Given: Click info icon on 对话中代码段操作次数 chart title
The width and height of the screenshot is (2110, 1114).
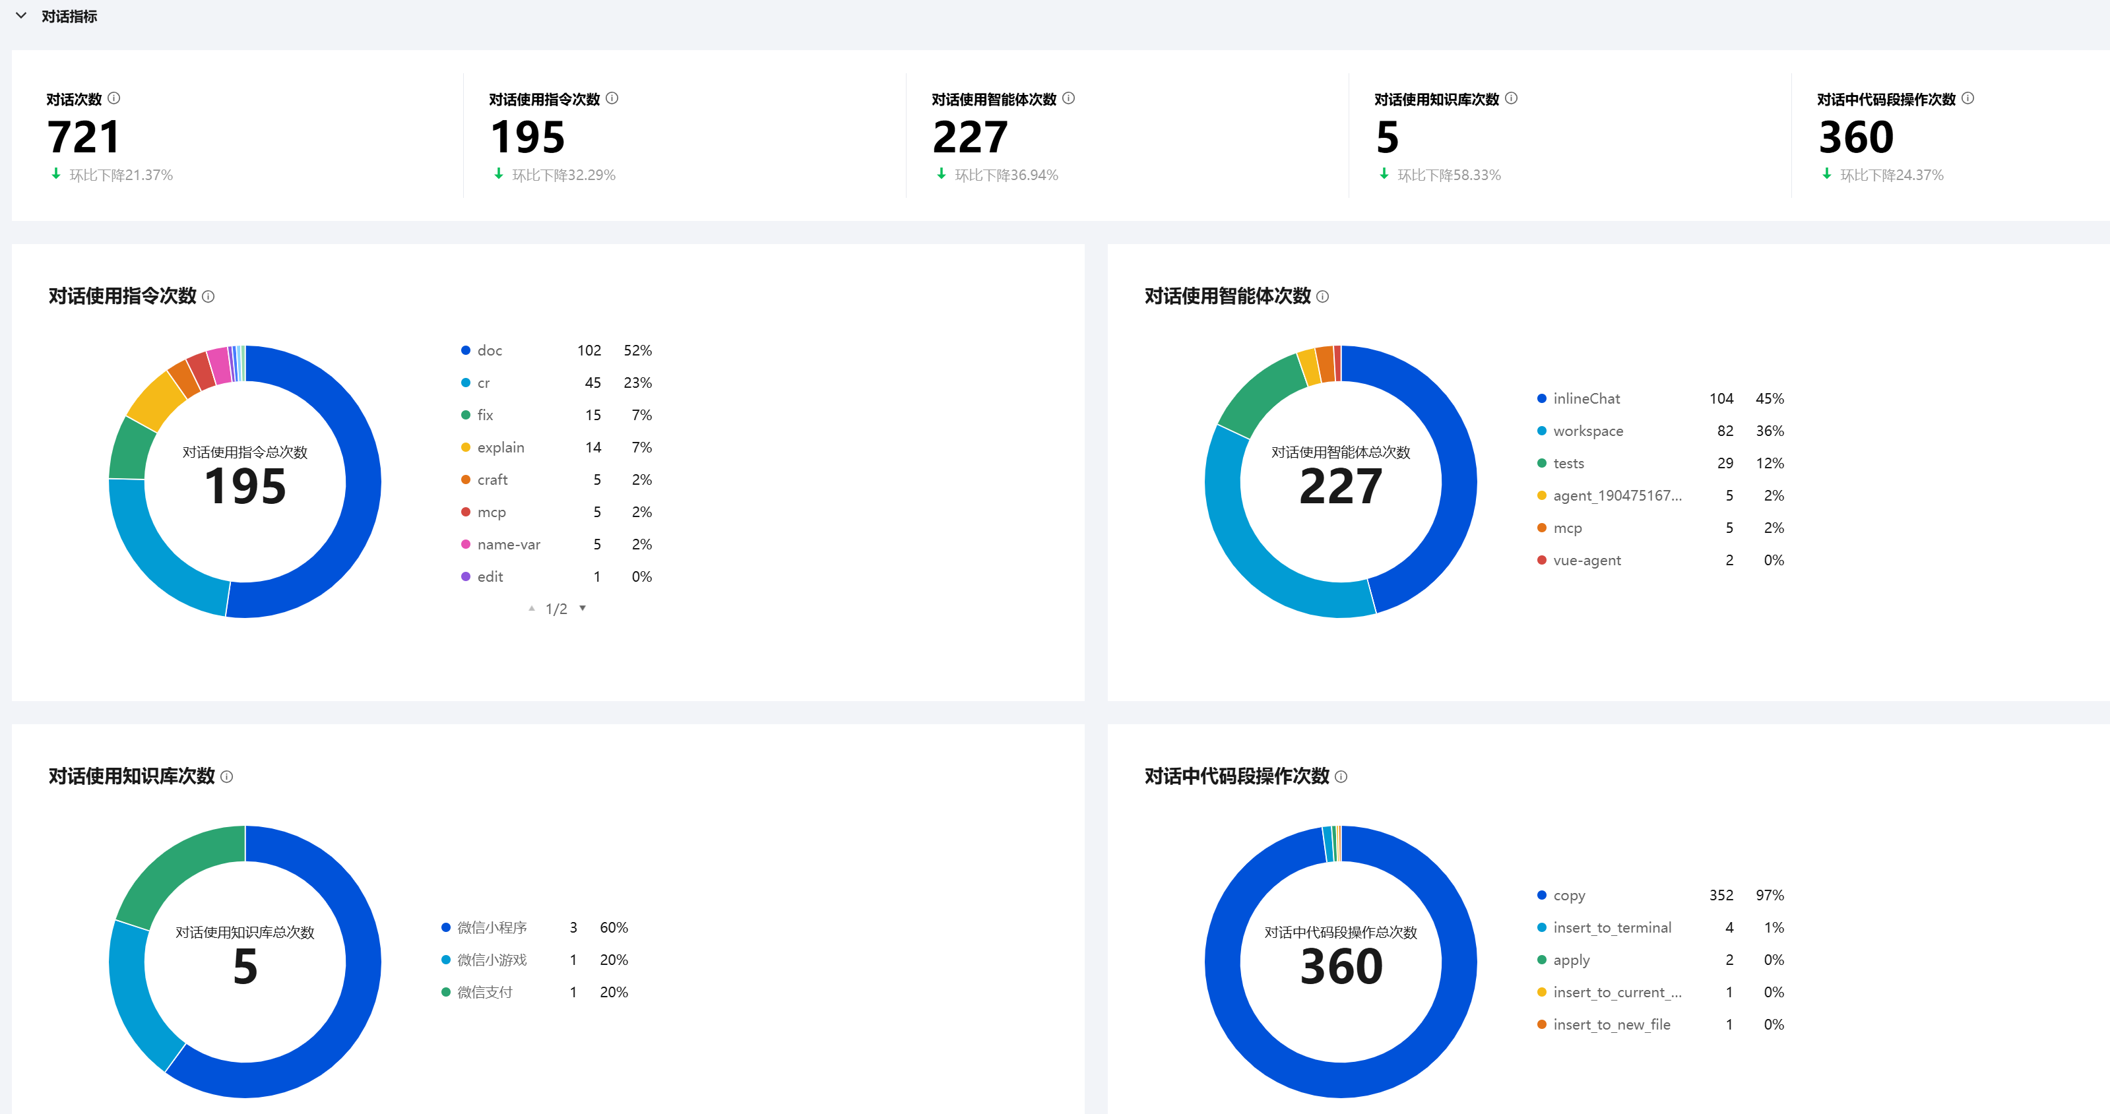Looking at the screenshot, I should coord(1341,776).
